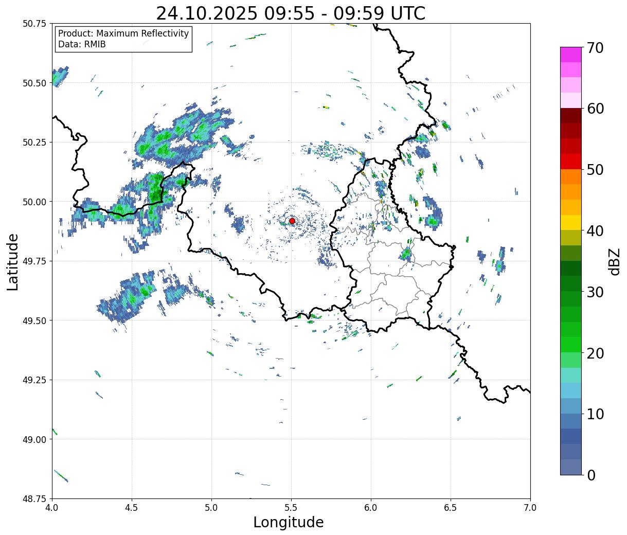Screen dimensions: 627x535
Task: Click the 'Data: RMIB' text
Action: tap(82, 45)
